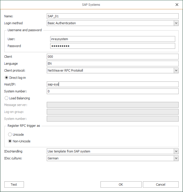This screenshot has width=183, height=192.
Task: Click the Password field
Action: pos(112,46)
